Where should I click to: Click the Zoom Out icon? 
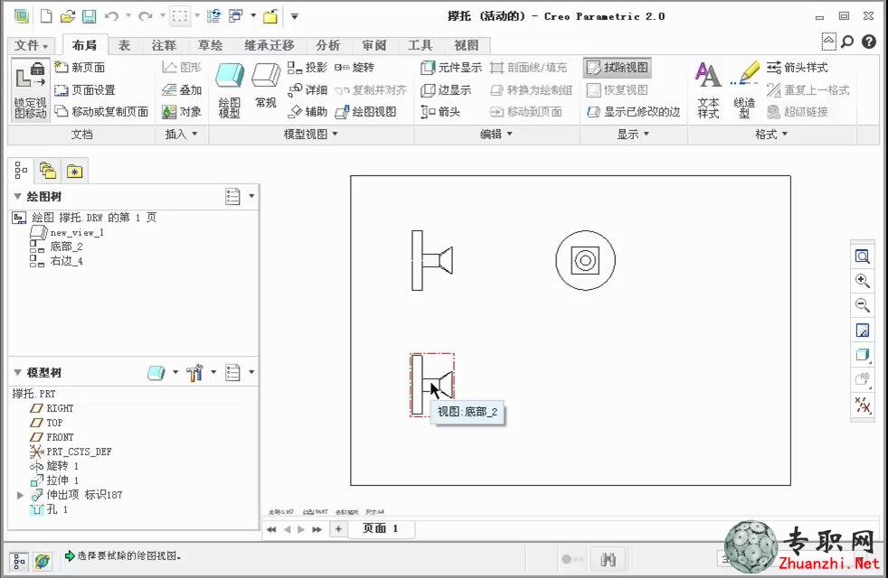(862, 305)
